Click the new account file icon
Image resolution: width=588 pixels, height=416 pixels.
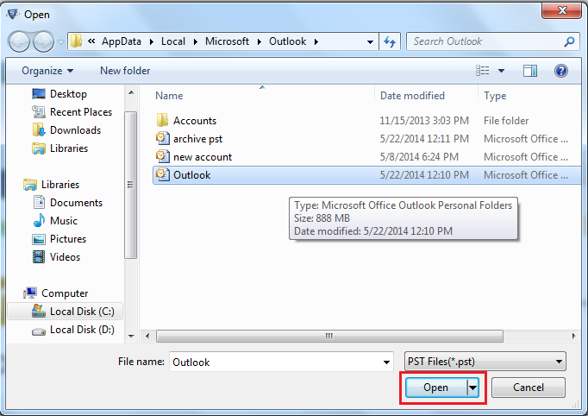point(162,156)
